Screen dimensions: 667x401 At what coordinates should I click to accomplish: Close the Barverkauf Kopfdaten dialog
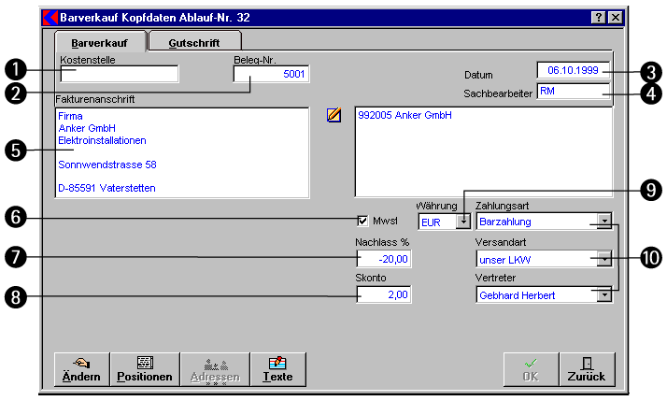point(615,18)
